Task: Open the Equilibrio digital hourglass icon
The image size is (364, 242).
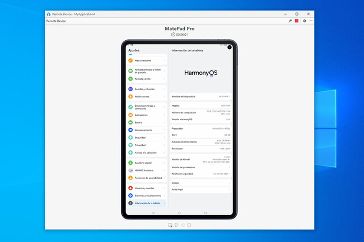Action: point(130,163)
